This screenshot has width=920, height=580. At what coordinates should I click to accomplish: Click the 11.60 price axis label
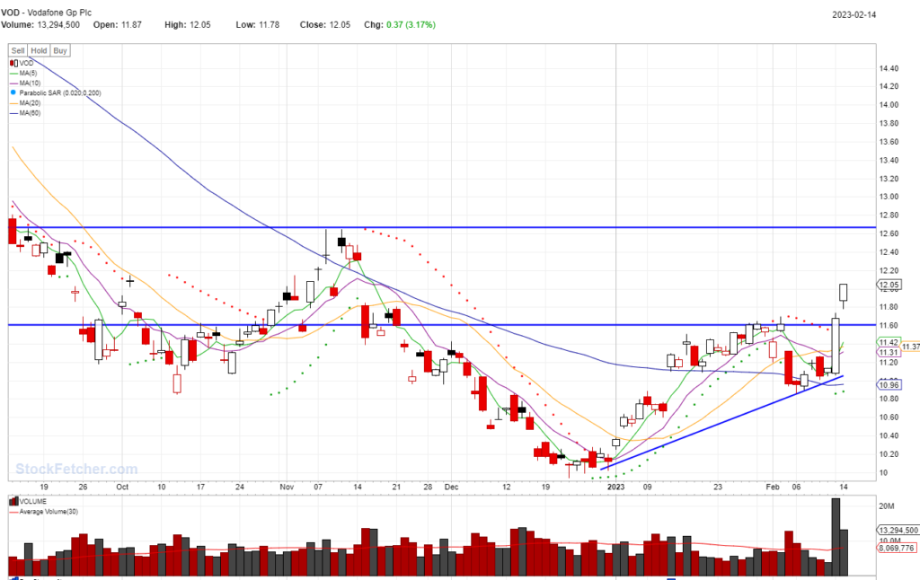point(889,326)
